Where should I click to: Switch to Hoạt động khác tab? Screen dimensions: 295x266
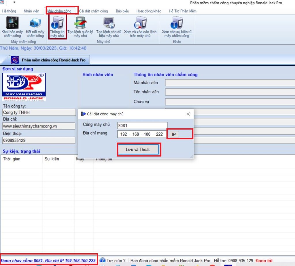[149, 11]
